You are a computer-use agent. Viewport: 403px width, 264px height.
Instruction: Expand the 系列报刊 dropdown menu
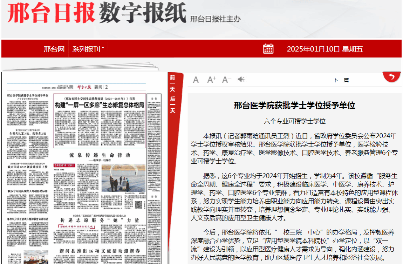pyautogui.click(x=88, y=49)
